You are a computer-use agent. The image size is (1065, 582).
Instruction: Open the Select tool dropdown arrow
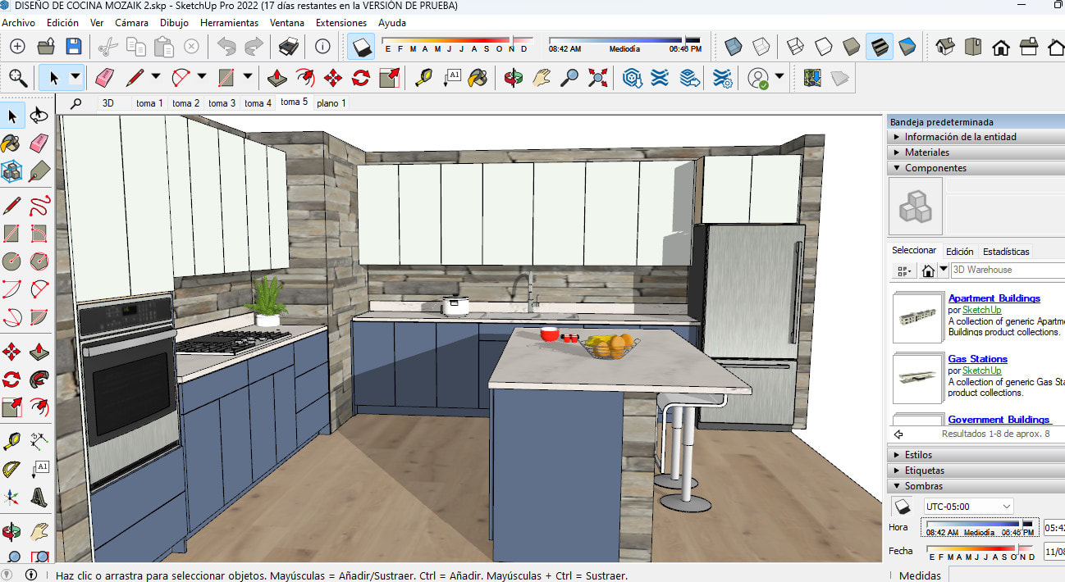(75, 78)
